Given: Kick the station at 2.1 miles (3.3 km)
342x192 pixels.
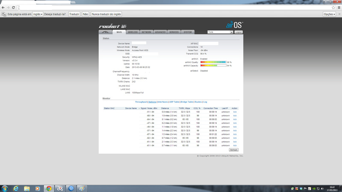Looking at the screenshot, I should [235, 142].
